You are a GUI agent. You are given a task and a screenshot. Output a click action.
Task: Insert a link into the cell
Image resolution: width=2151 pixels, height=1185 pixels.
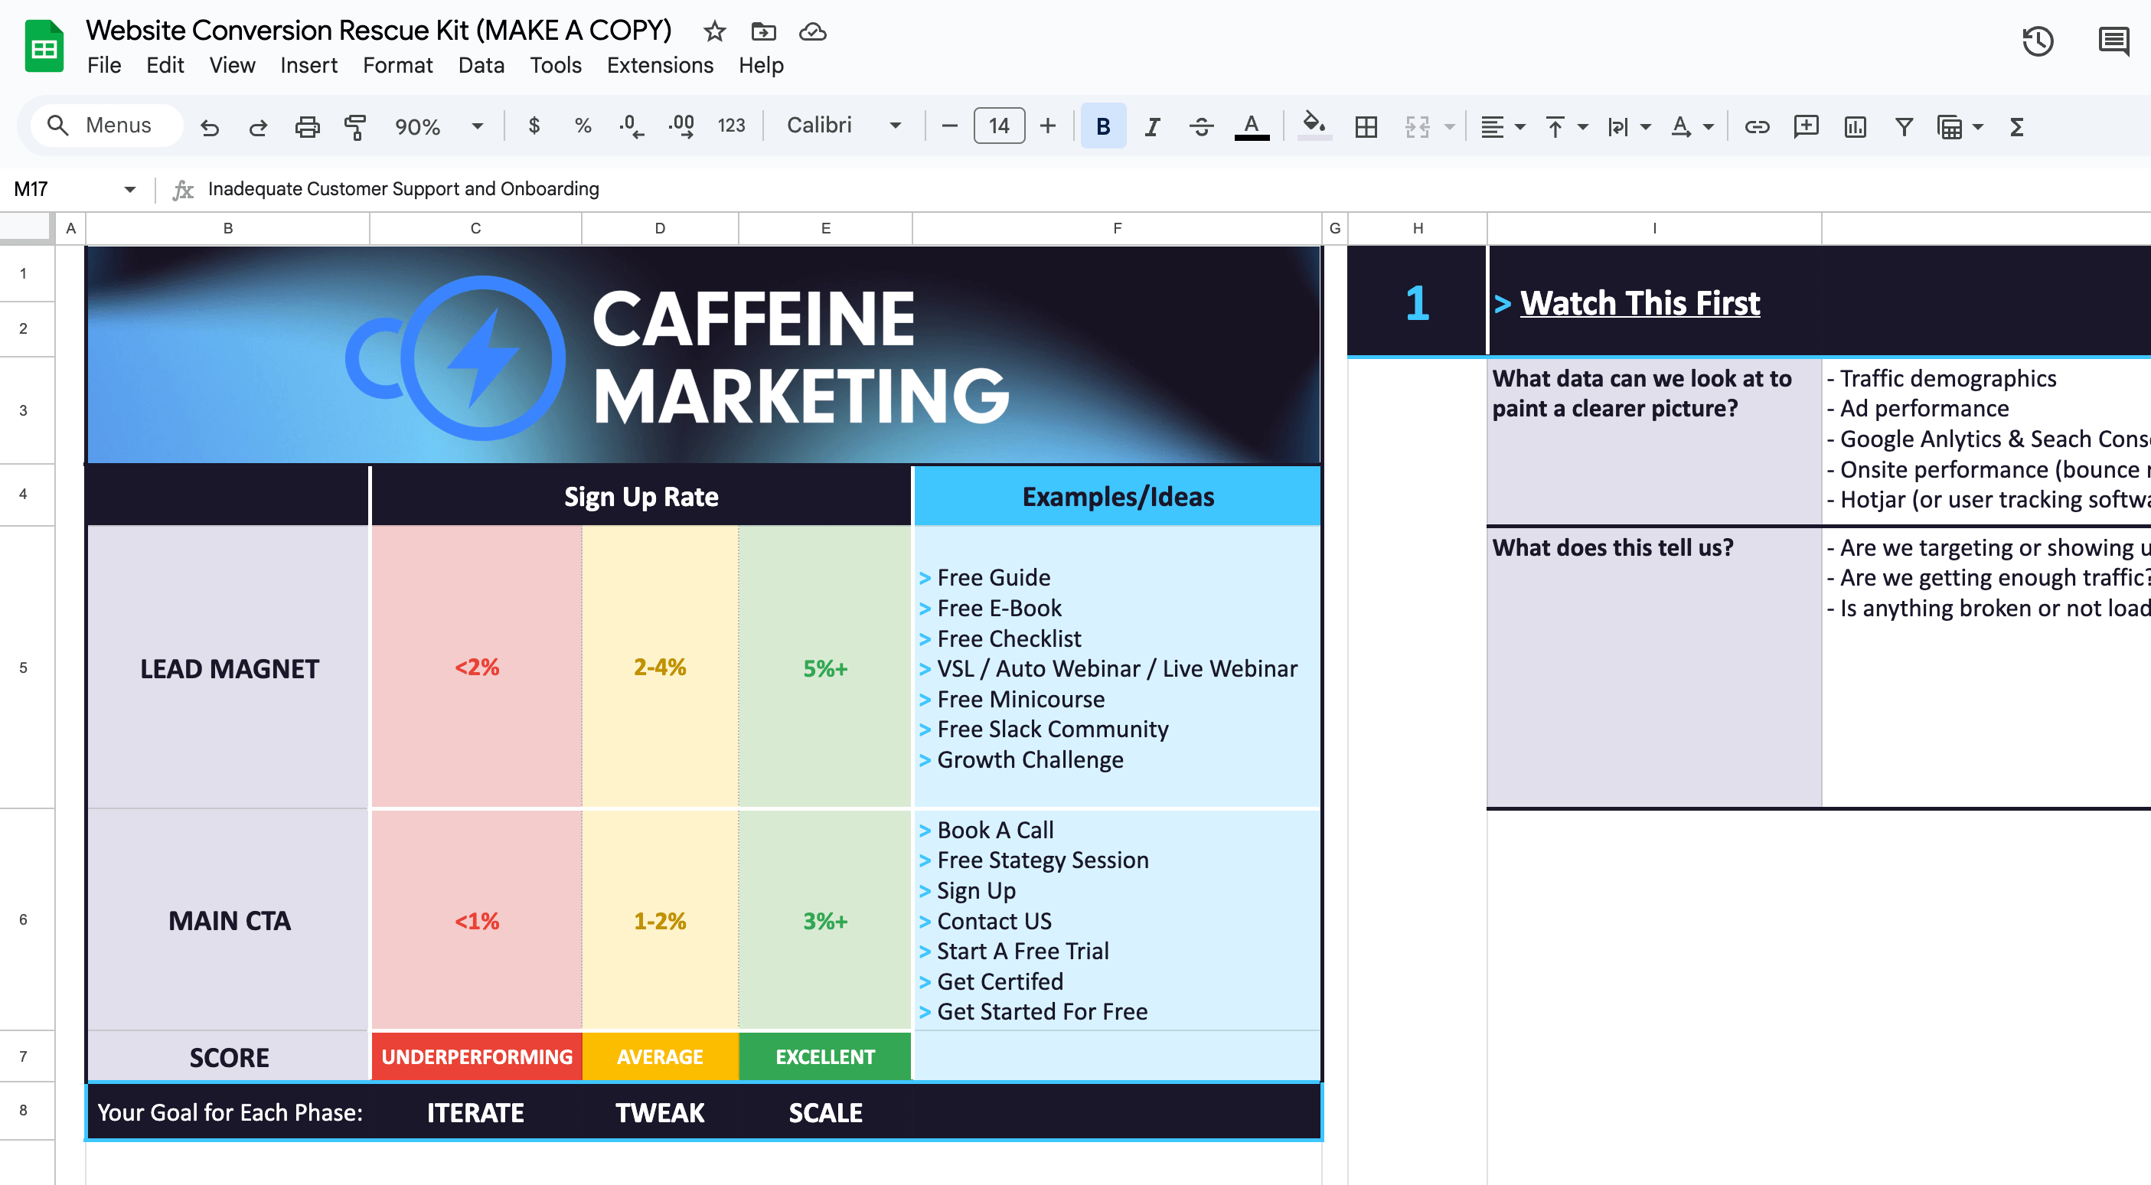click(1756, 126)
